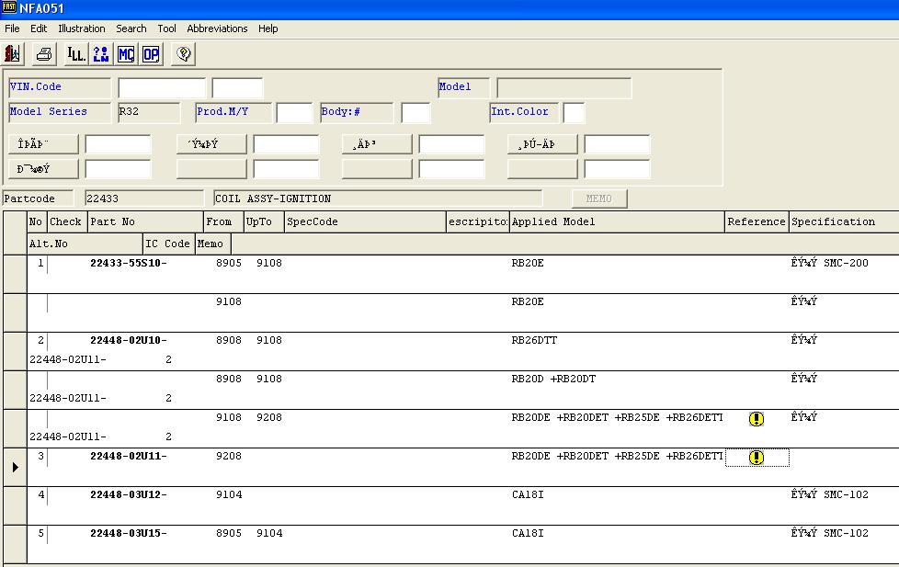Select bold part number 22448-02U11- in row 3

coord(129,457)
